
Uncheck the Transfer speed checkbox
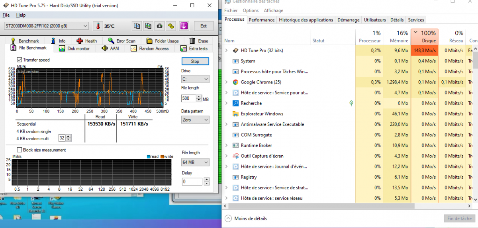[20, 60]
